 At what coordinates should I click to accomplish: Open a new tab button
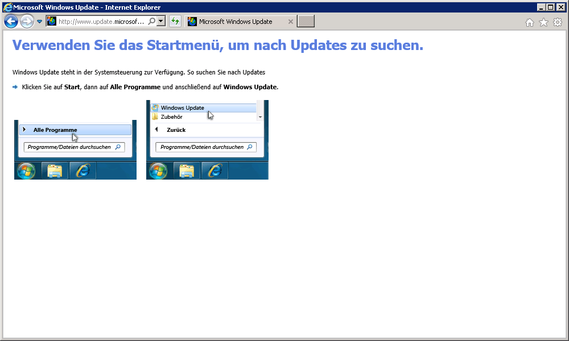tap(306, 22)
